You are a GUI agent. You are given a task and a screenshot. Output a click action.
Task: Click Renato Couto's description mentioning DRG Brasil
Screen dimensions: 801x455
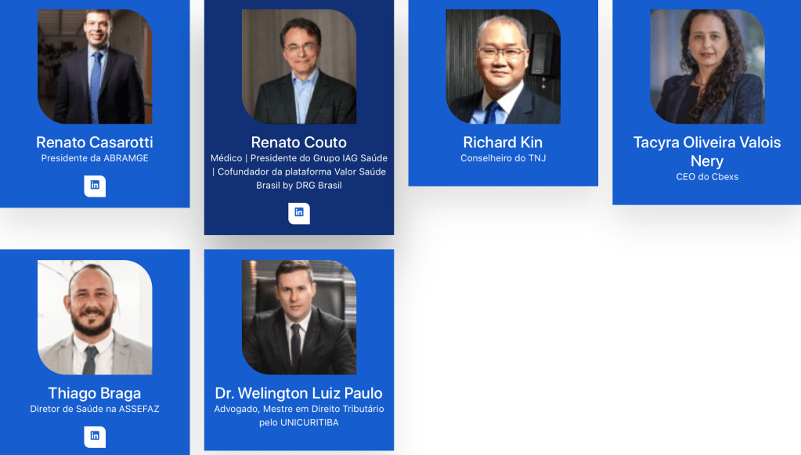pos(299,172)
